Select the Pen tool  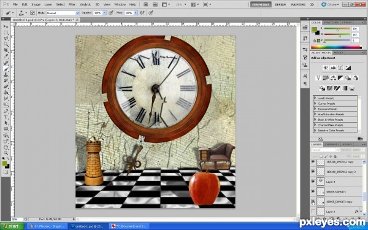click(6, 111)
